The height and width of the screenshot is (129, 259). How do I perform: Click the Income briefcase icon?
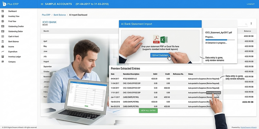3,47
